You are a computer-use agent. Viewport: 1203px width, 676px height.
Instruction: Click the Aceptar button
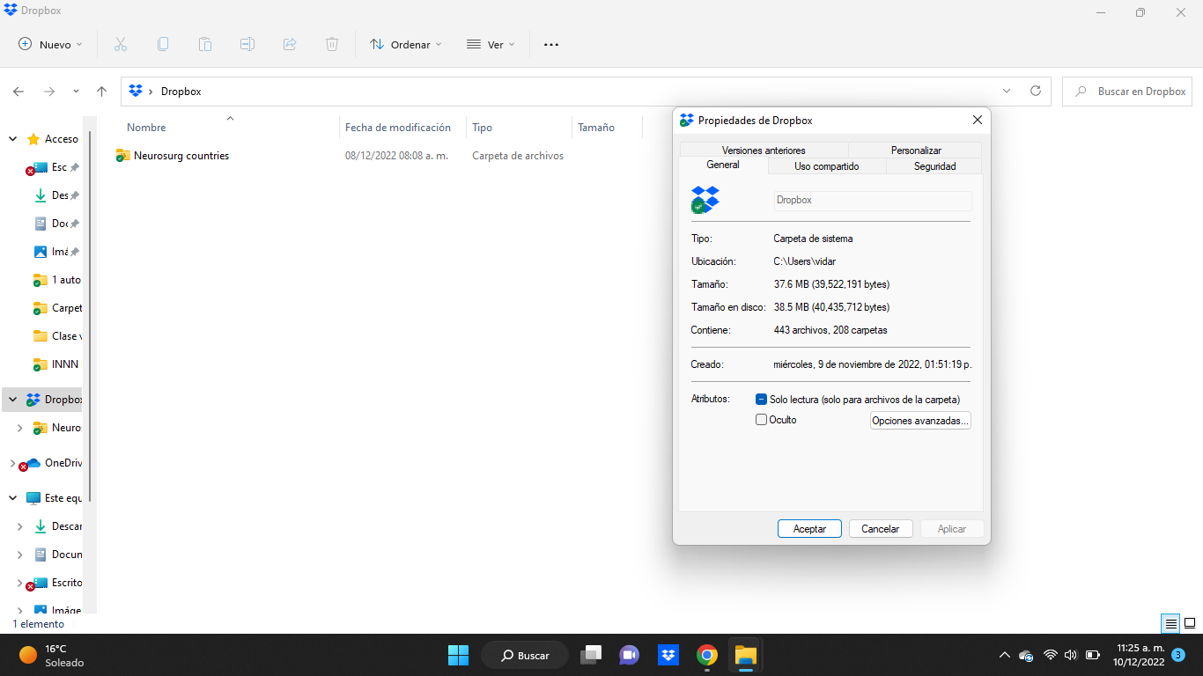809,529
